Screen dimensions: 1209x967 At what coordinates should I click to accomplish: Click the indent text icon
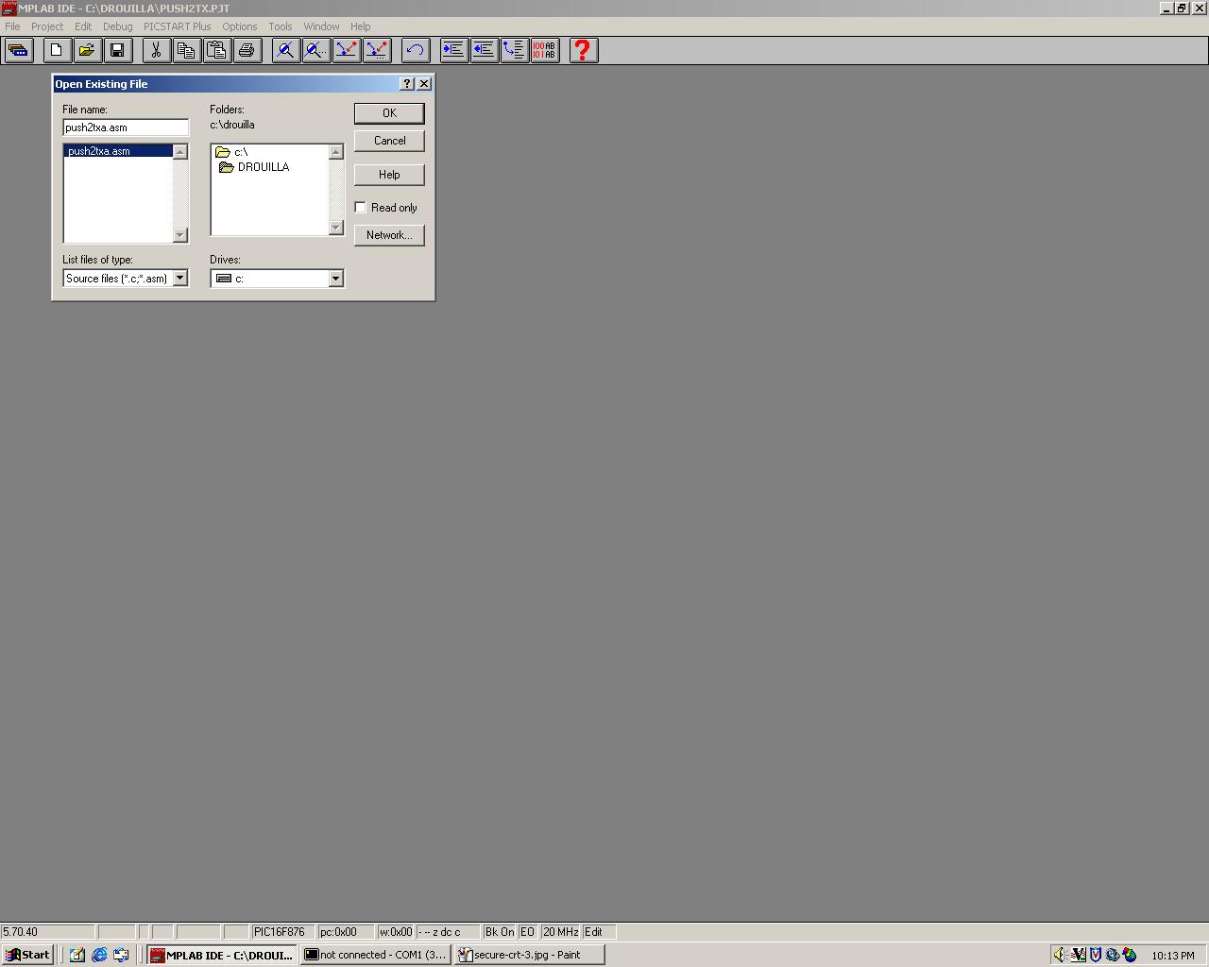[454, 50]
